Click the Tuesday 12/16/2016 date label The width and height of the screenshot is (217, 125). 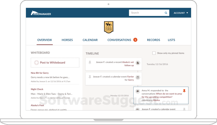[x=157, y=64]
